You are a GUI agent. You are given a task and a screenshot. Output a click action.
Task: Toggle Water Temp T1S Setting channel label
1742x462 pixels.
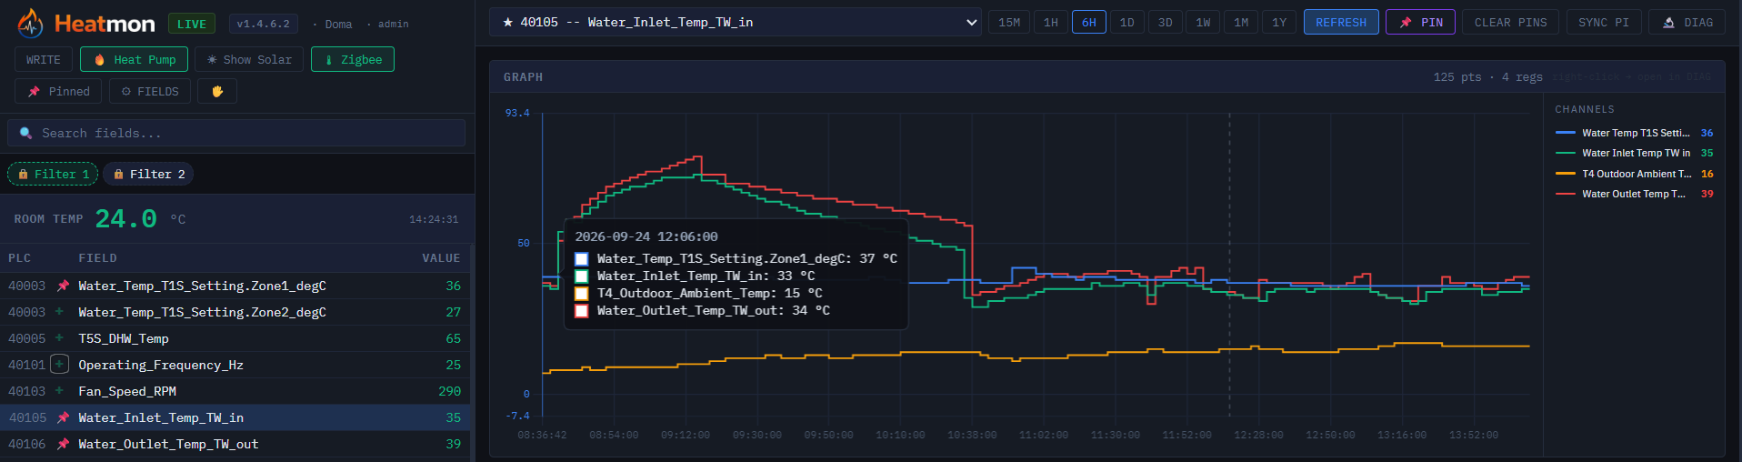(x=1636, y=133)
